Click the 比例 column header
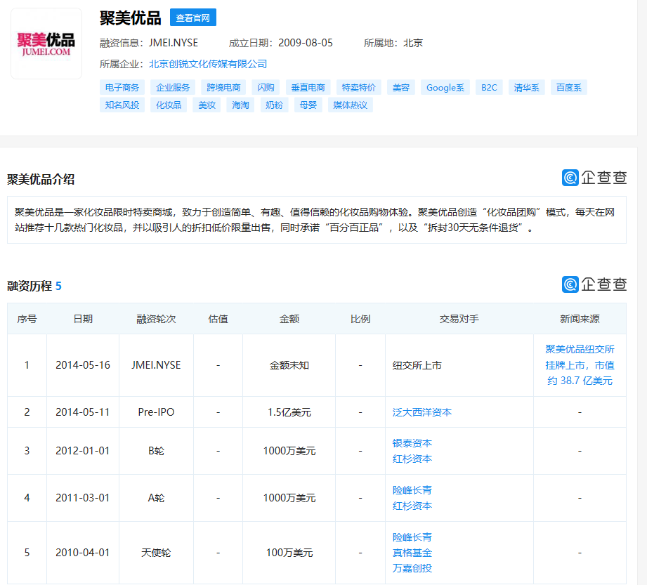The width and height of the screenshot is (647, 585). pyautogui.click(x=360, y=319)
